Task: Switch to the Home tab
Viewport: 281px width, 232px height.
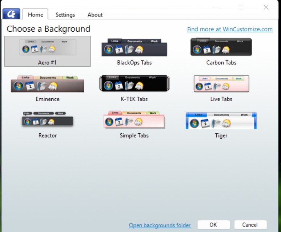Action: click(35, 15)
